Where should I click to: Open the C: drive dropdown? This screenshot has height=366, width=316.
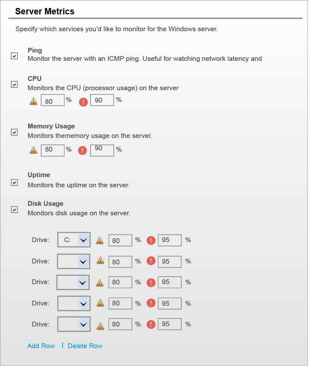83,240
